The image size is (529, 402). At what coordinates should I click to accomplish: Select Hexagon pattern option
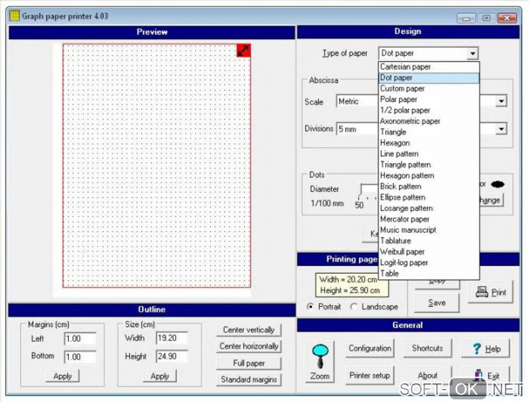[x=429, y=175]
